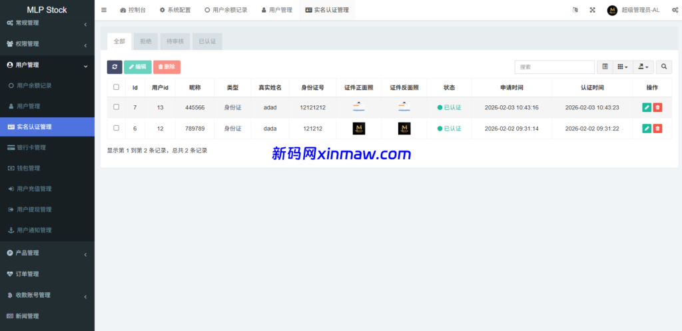Image resolution: width=682 pixels, height=331 pixels.
Task: Open the language switch icon in top bar
Action: 575,10
